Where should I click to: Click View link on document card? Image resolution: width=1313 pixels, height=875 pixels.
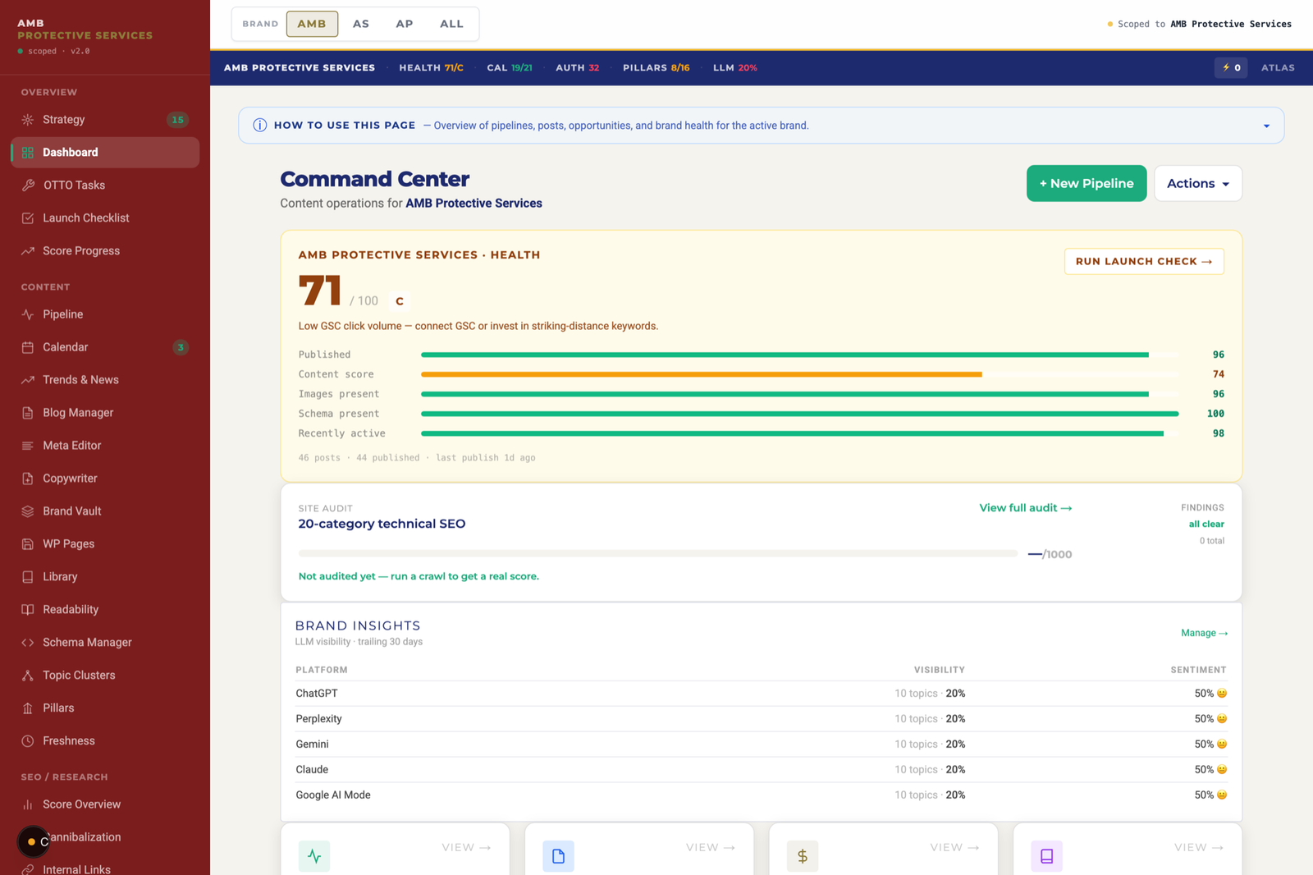tap(710, 847)
